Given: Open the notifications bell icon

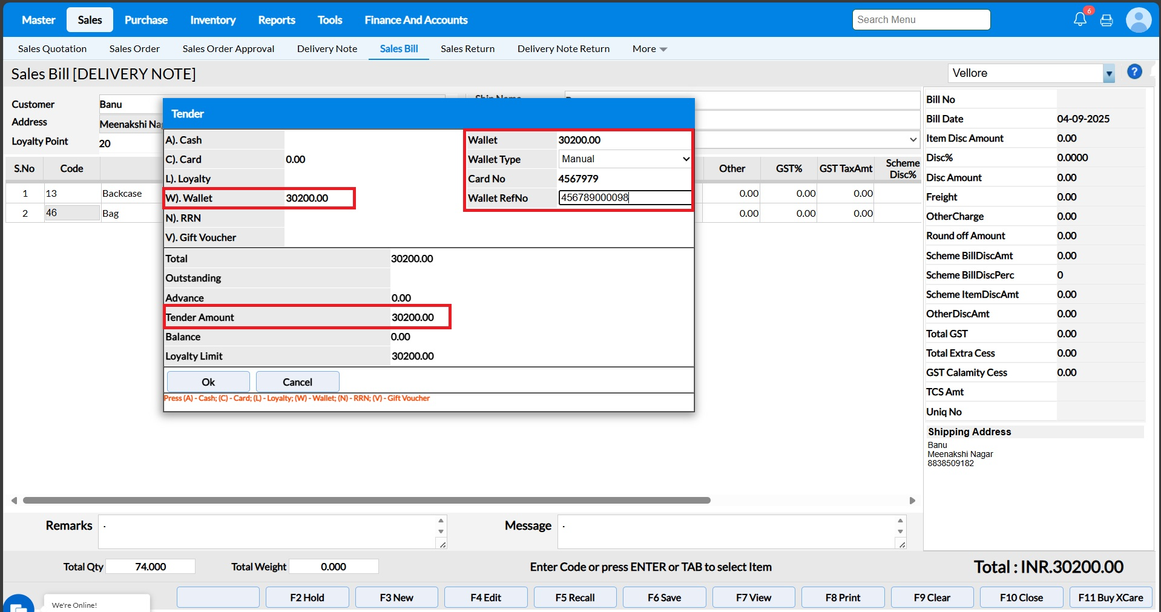Looking at the screenshot, I should (x=1080, y=19).
